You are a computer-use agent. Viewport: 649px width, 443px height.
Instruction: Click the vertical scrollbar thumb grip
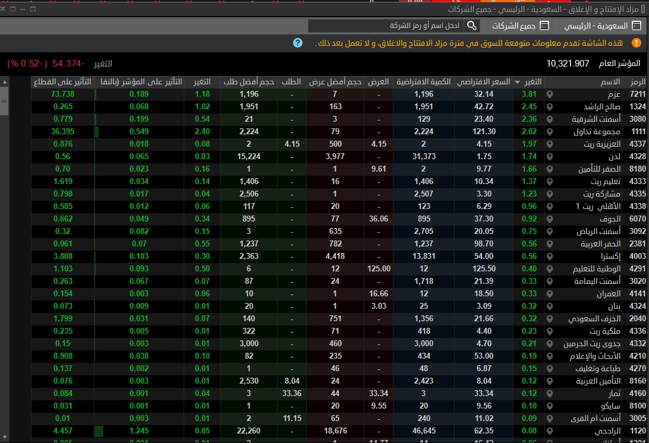click(5, 101)
